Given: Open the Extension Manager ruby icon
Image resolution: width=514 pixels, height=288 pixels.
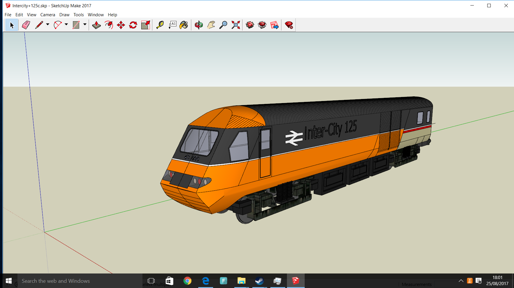Looking at the screenshot, I should pos(289,25).
